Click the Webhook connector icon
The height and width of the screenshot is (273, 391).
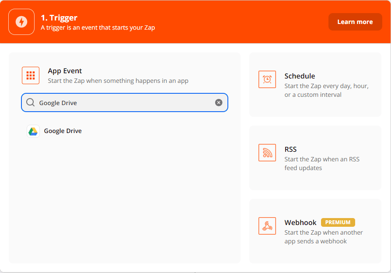(267, 226)
